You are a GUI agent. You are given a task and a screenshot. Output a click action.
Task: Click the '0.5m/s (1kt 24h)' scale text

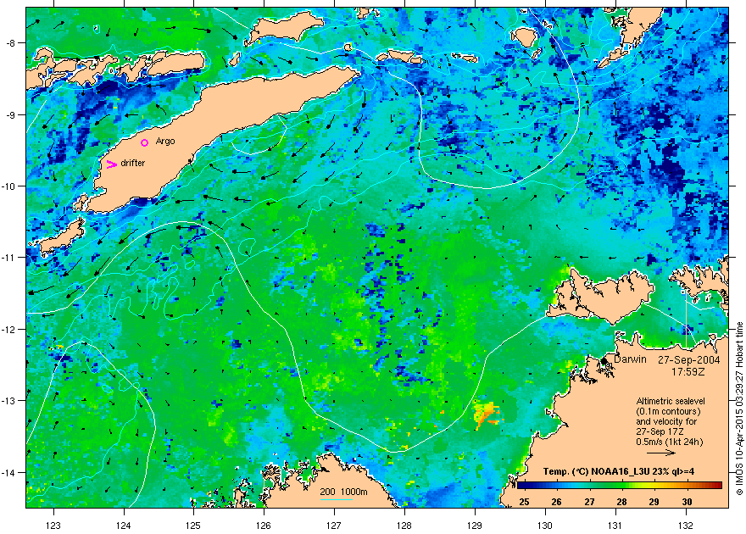tap(670, 442)
